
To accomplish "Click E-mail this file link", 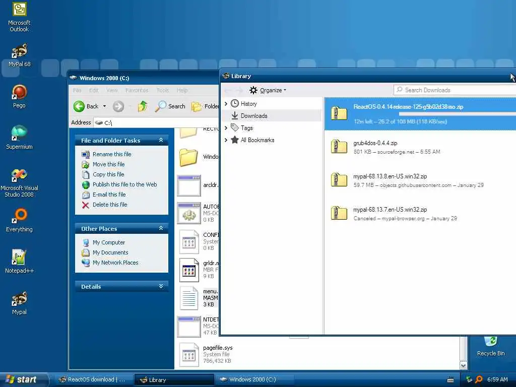I will [109, 195].
